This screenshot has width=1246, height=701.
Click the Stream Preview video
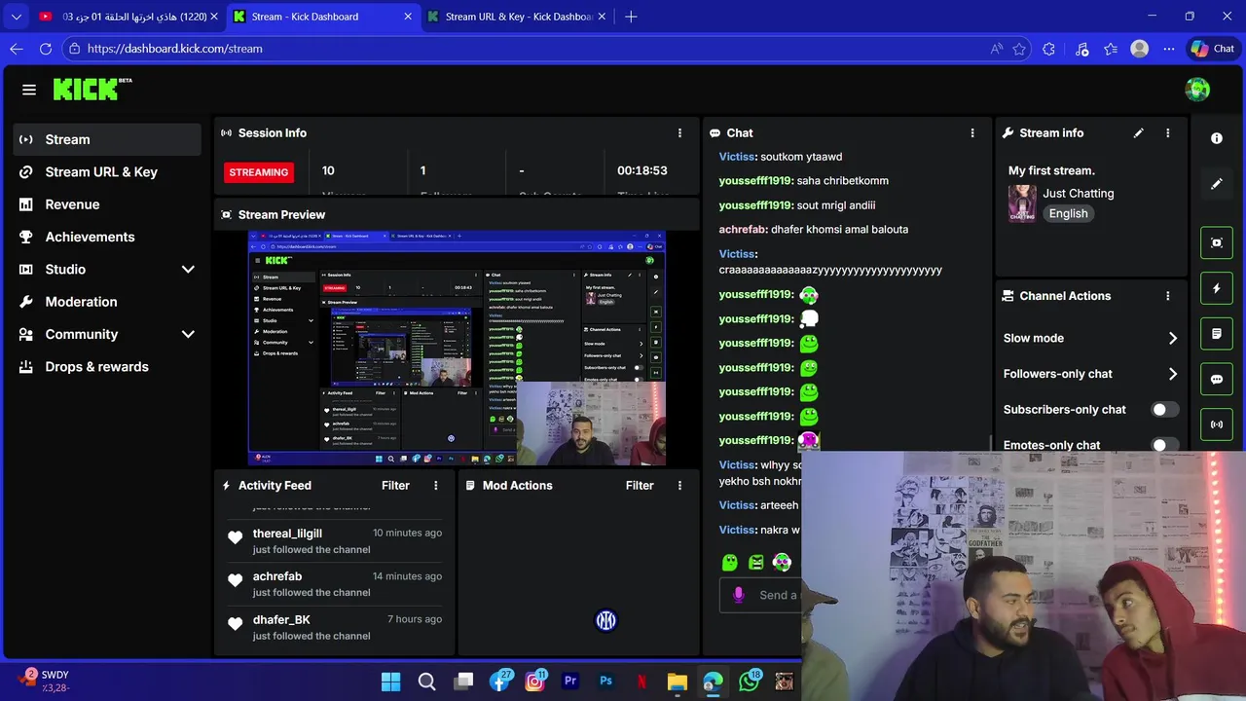point(457,349)
